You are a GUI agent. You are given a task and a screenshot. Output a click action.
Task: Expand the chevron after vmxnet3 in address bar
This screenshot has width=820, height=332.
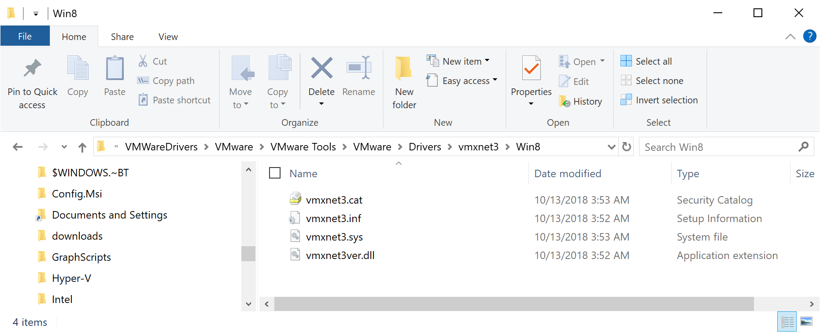pos(507,147)
